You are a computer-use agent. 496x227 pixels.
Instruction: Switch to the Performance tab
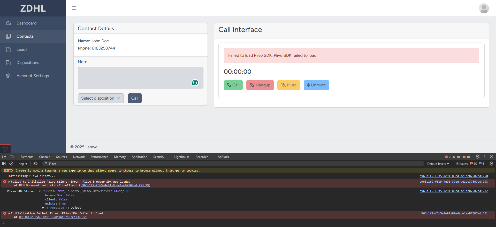point(99,157)
